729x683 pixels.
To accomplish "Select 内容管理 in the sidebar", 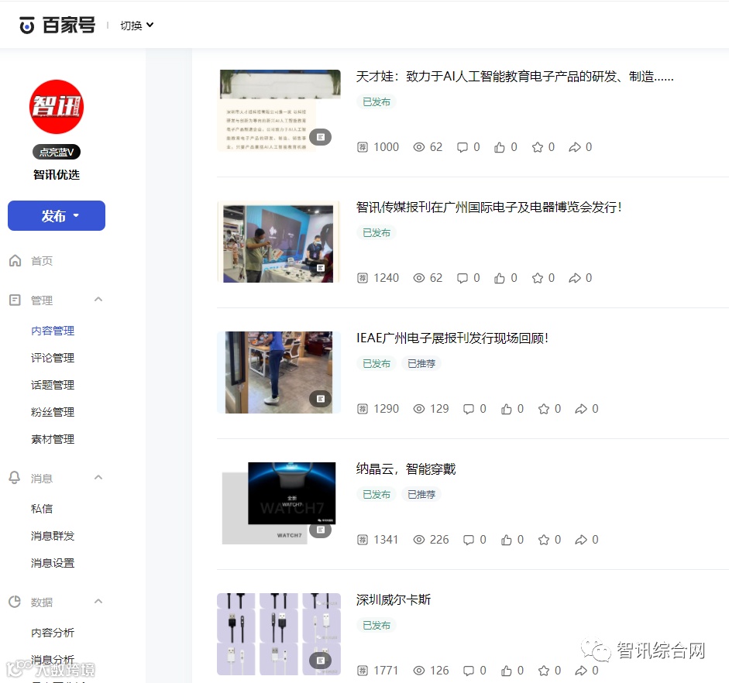I will [x=53, y=331].
